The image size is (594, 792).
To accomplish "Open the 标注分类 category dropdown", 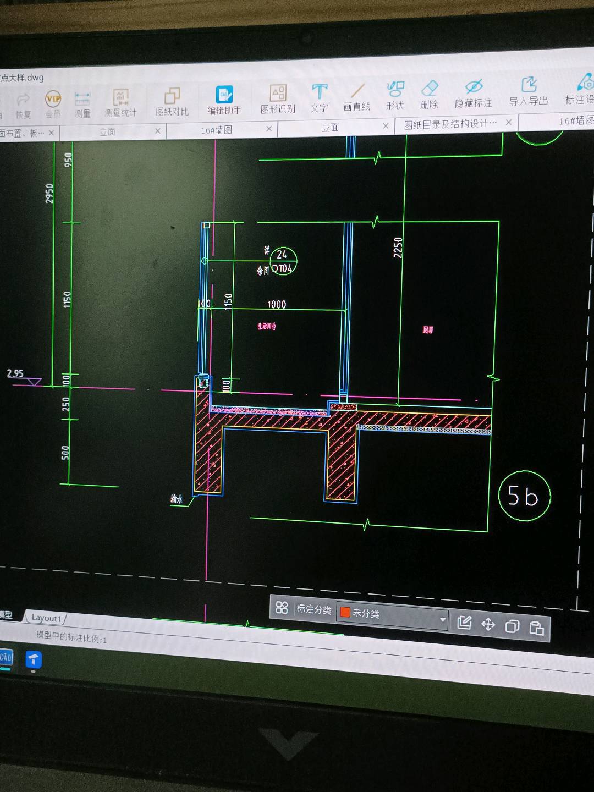I will click(x=392, y=616).
